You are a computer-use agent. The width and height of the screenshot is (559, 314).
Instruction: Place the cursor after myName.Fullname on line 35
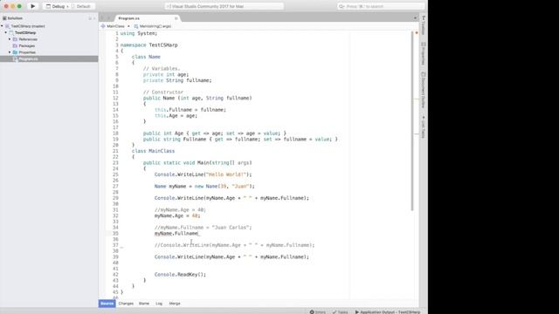tap(198, 234)
